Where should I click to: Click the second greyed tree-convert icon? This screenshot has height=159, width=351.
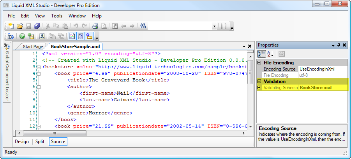61,36
